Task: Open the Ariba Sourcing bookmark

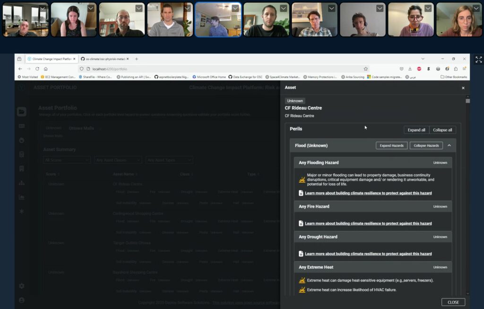Action: click(x=353, y=77)
